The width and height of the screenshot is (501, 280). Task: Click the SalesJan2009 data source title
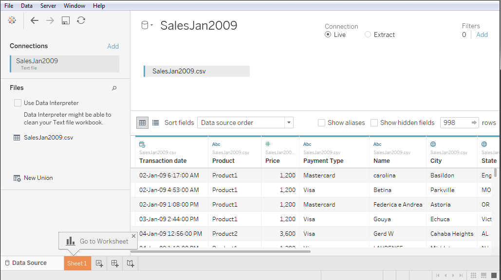199,25
